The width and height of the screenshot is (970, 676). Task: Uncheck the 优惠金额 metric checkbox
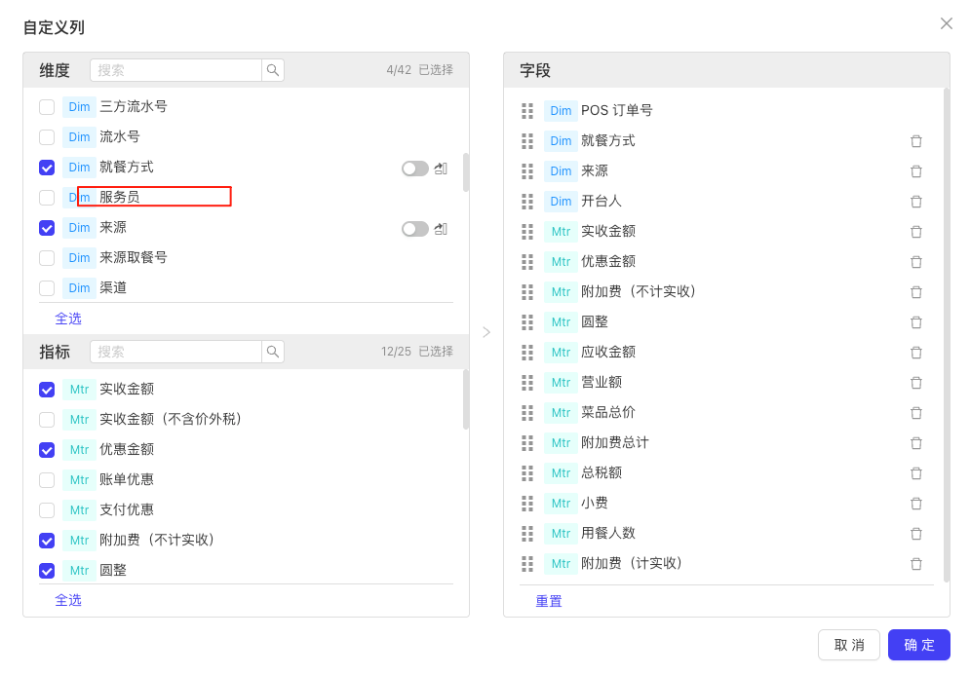click(47, 450)
